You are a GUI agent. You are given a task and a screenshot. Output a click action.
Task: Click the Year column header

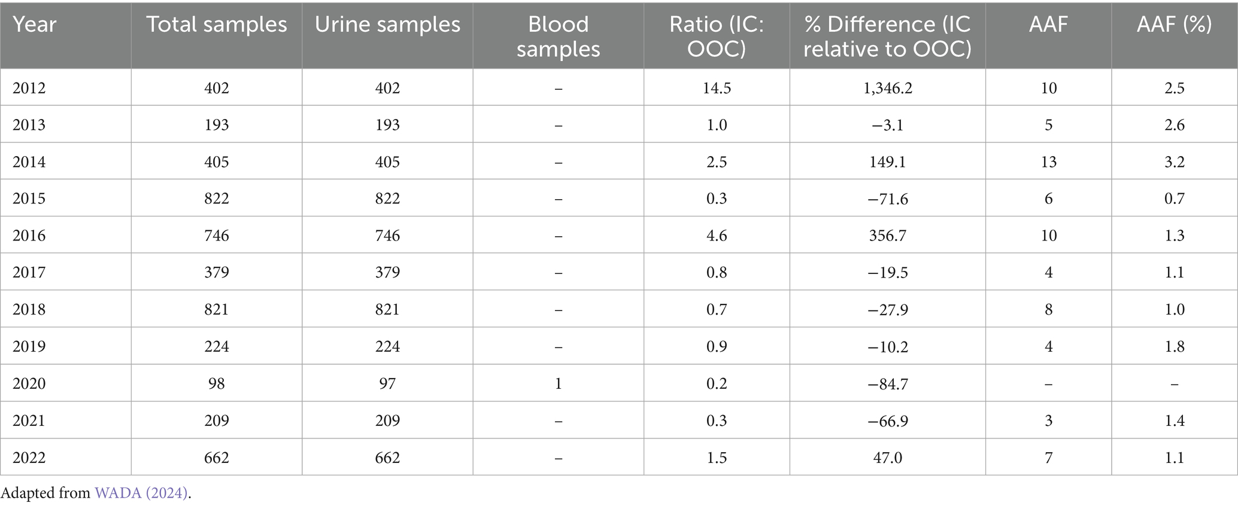pos(35,25)
